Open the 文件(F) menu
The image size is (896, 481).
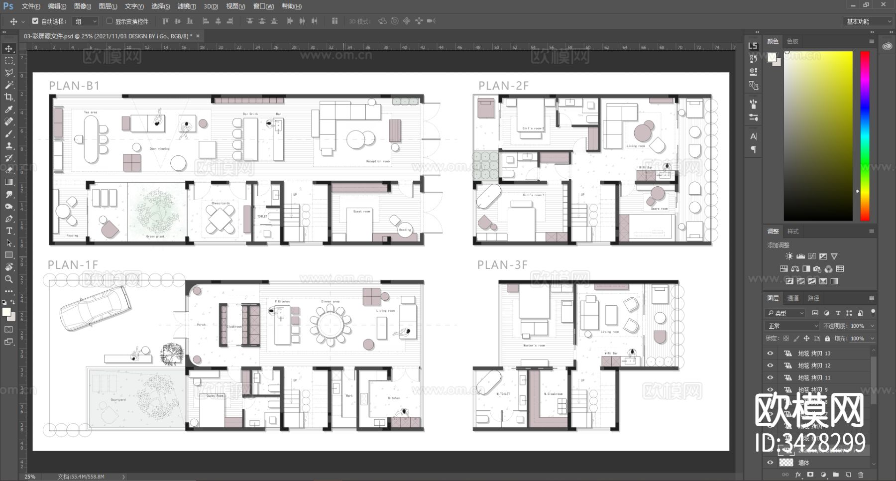31,6
